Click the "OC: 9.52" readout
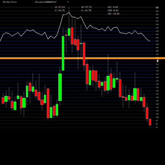The width and height of the screenshot is (165, 165). coord(113,7)
